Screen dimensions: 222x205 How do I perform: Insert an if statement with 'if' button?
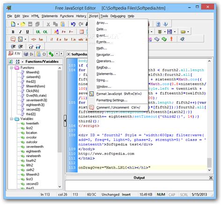coord(52,39)
